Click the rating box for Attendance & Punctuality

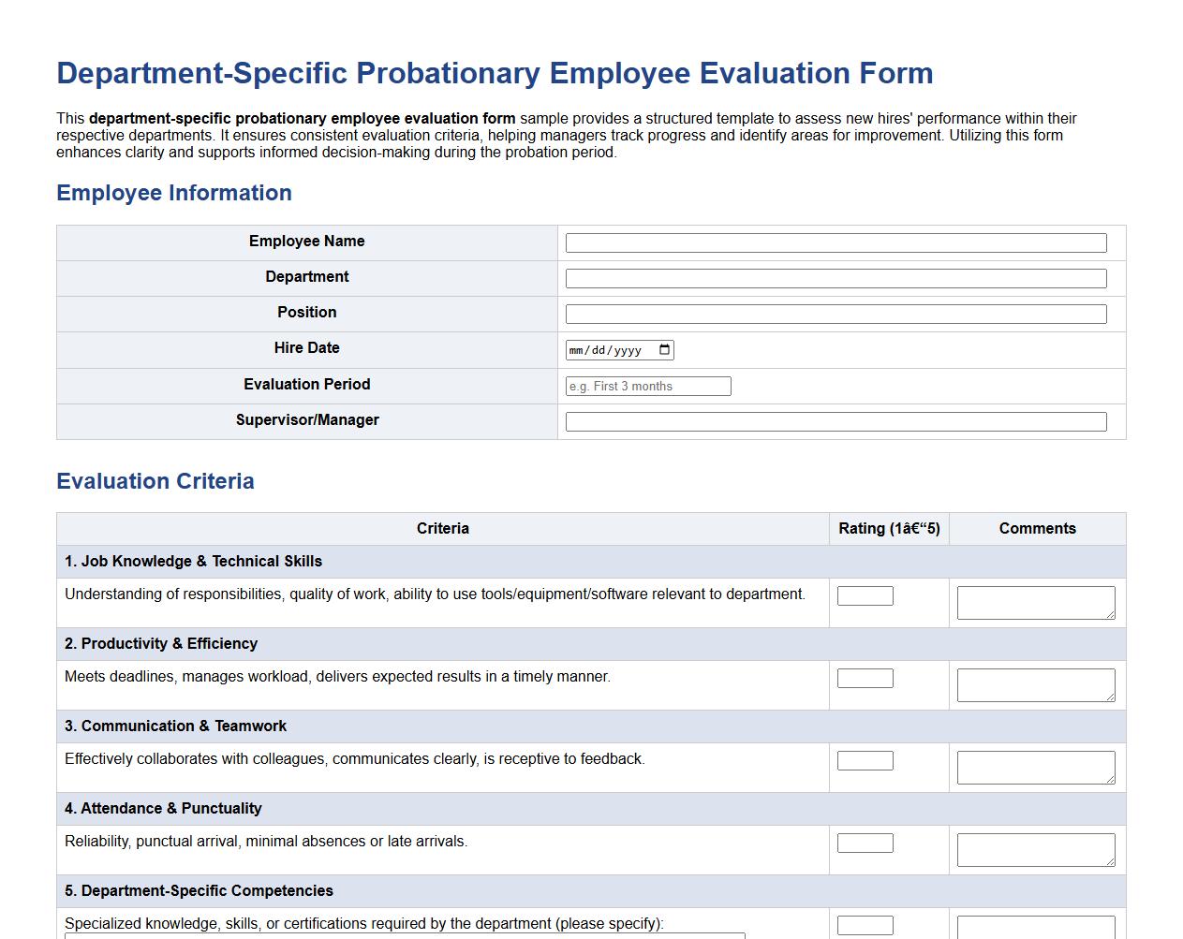pyautogui.click(x=865, y=842)
